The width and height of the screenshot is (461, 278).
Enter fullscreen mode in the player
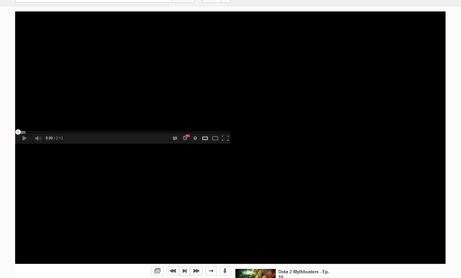[225, 138]
